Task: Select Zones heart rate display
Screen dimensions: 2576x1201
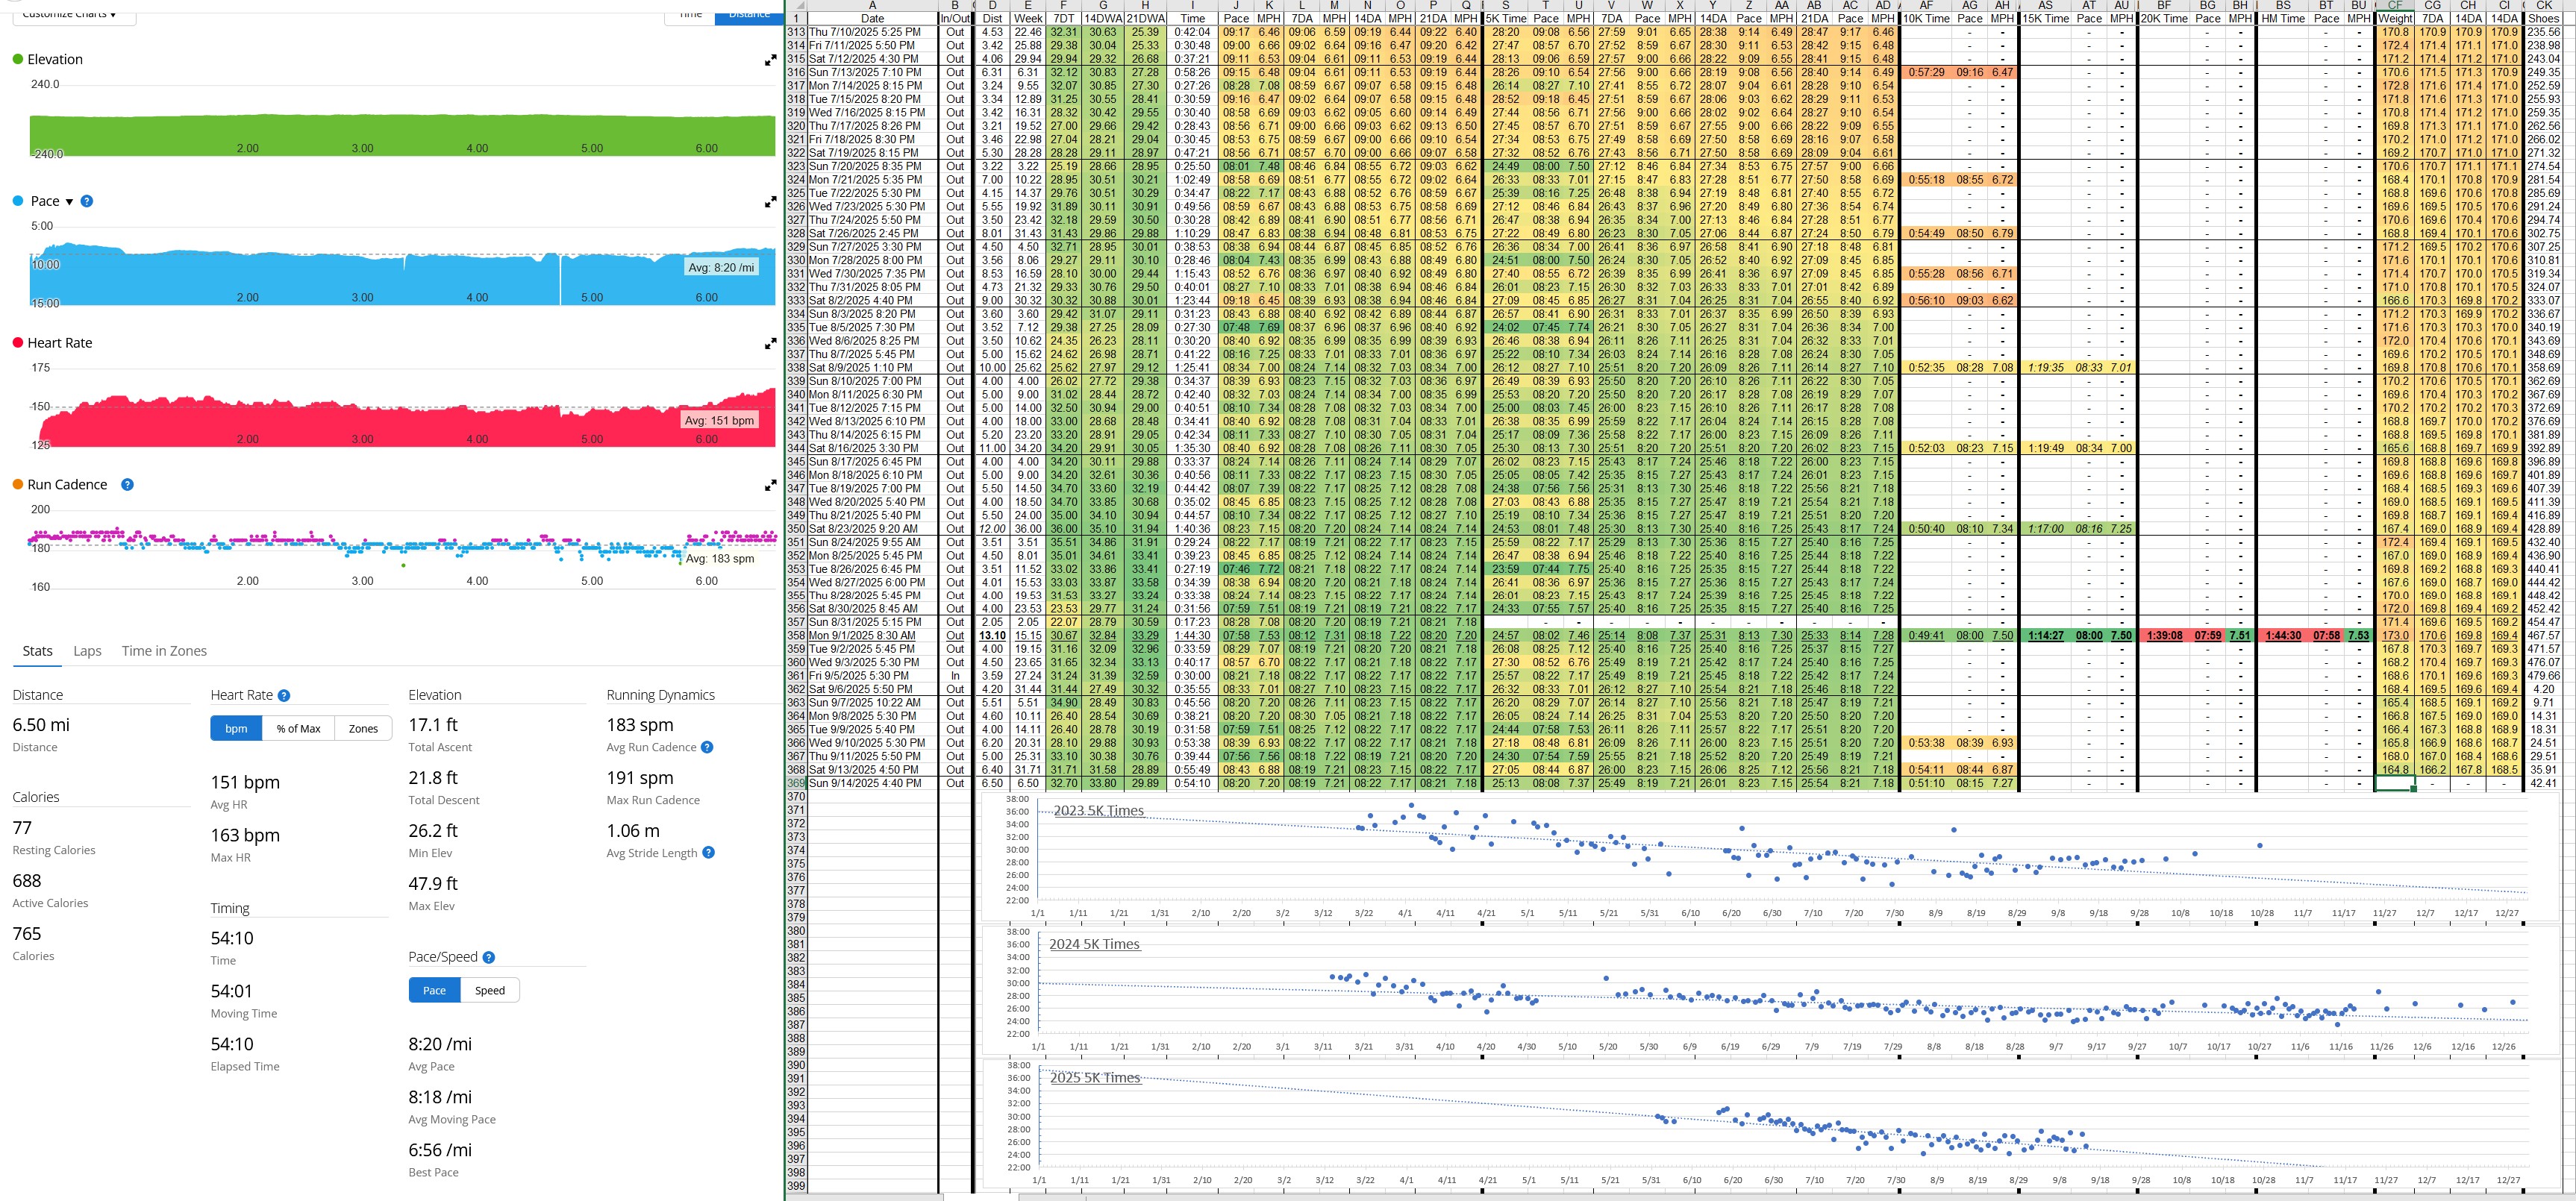Action: click(x=363, y=728)
